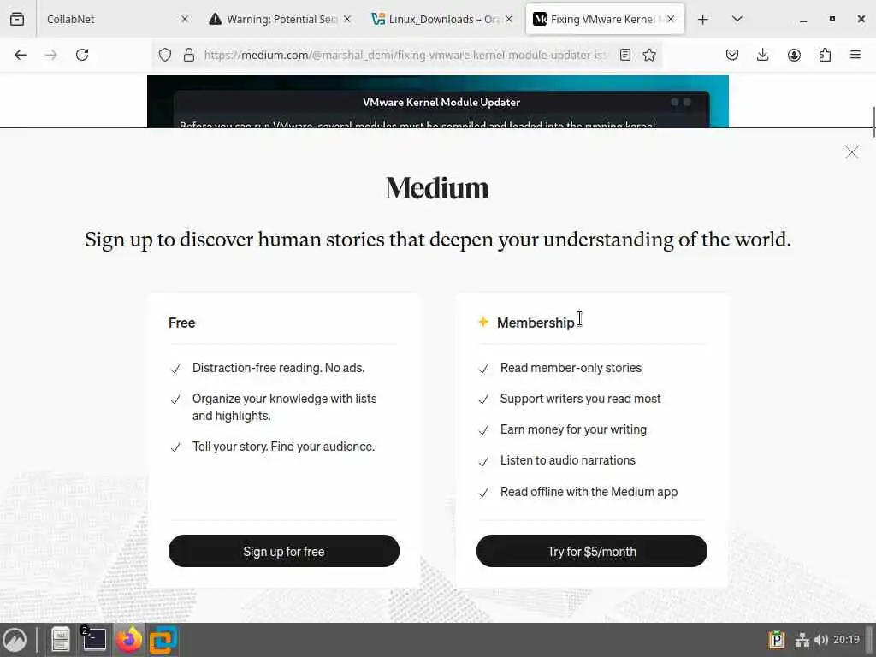Open the Downloads panel icon

[762, 55]
